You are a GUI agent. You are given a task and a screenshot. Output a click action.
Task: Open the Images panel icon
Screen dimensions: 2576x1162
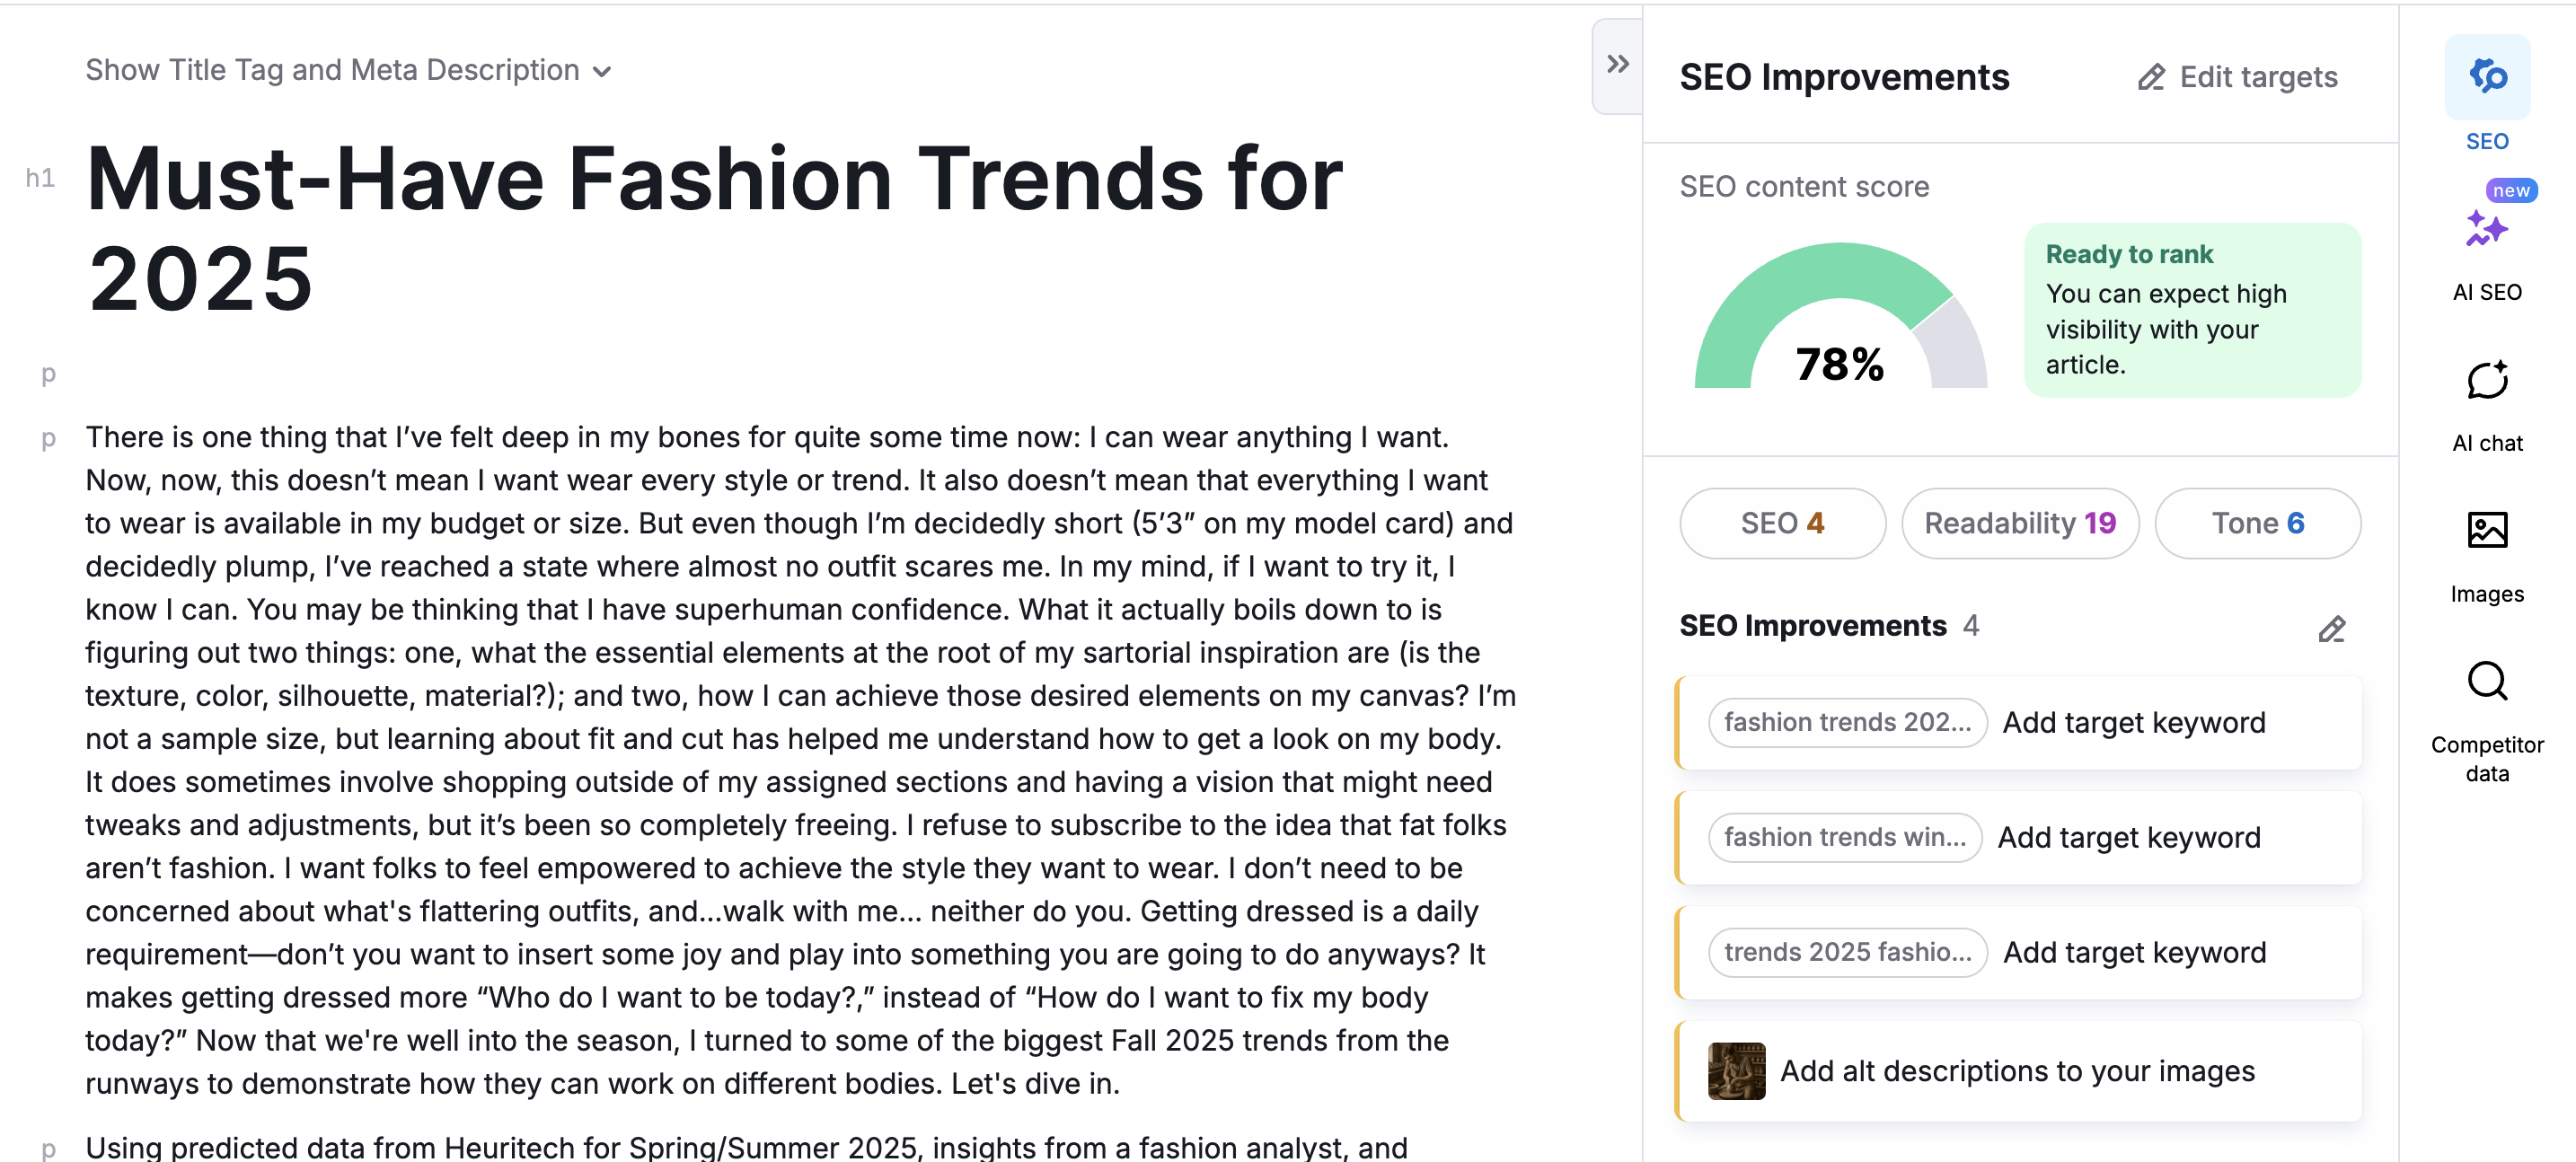point(2486,530)
